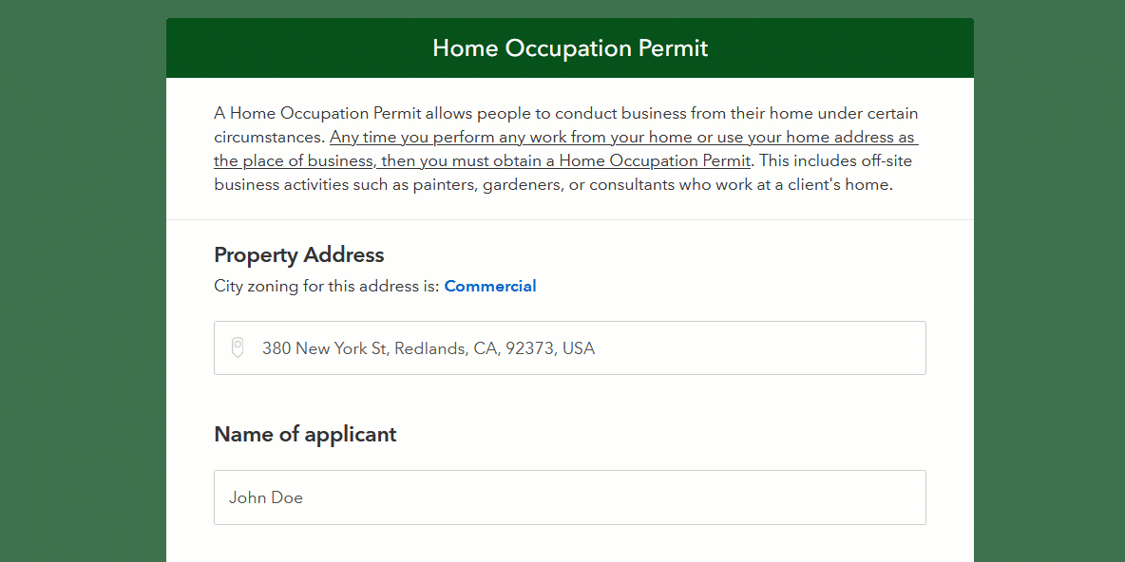Select the Property Address section heading

pos(299,254)
